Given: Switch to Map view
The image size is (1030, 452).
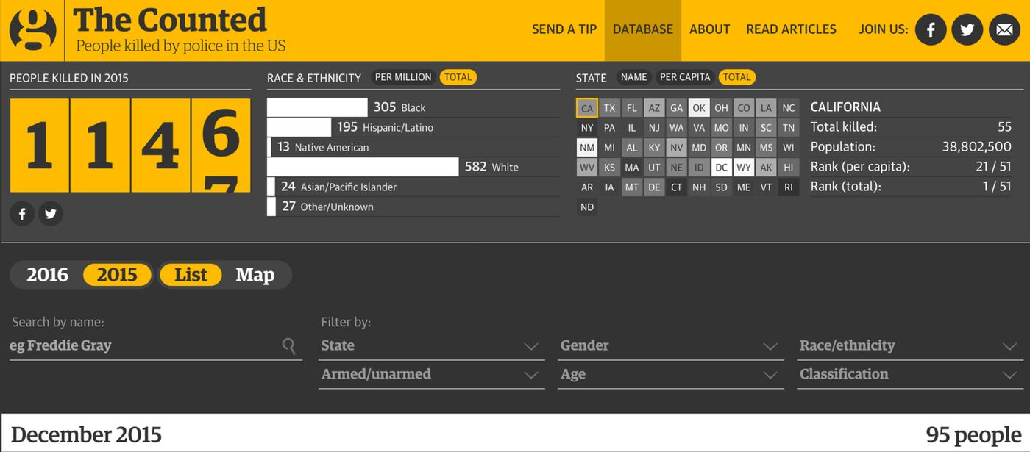Looking at the screenshot, I should click(255, 275).
